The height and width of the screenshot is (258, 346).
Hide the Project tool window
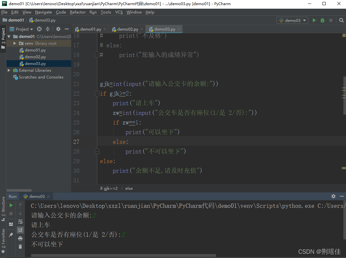tap(66, 29)
